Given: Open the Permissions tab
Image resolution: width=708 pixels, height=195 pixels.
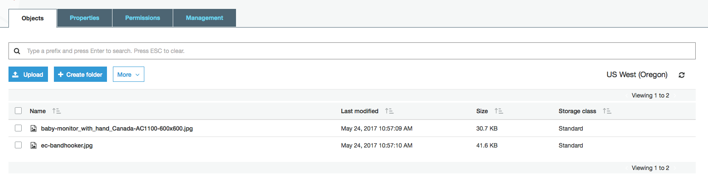Looking at the screenshot, I should click(x=143, y=18).
